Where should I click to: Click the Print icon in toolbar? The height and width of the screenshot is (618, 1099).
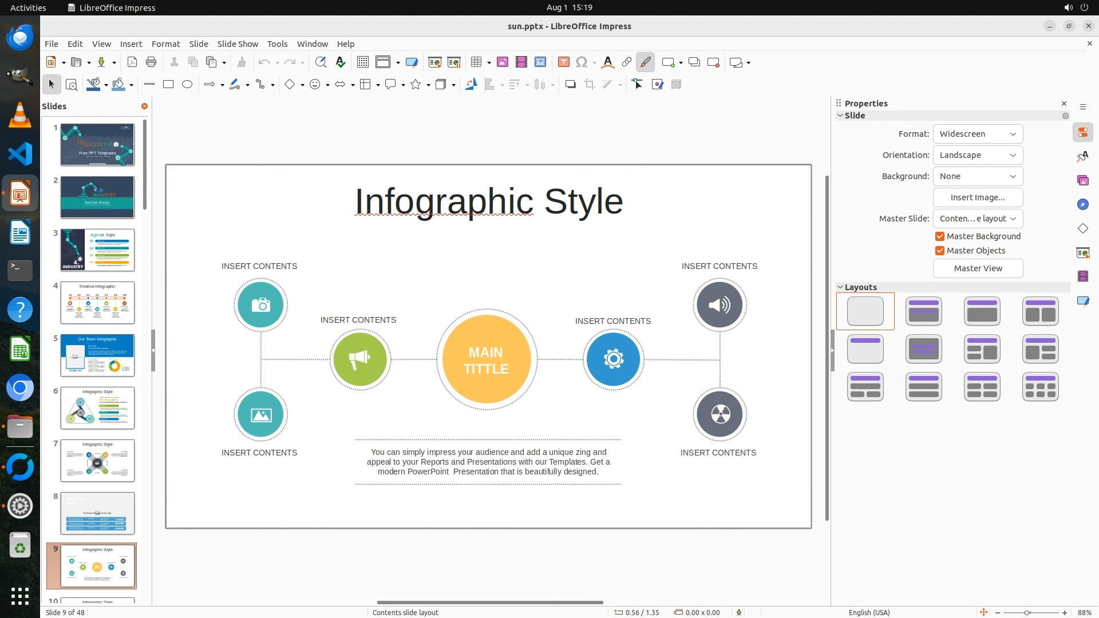coord(151,62)
